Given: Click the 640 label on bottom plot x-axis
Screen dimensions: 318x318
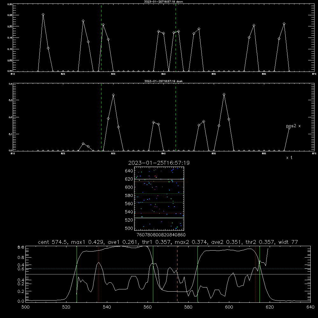Looking at the screenshot, I should (310, 307).
